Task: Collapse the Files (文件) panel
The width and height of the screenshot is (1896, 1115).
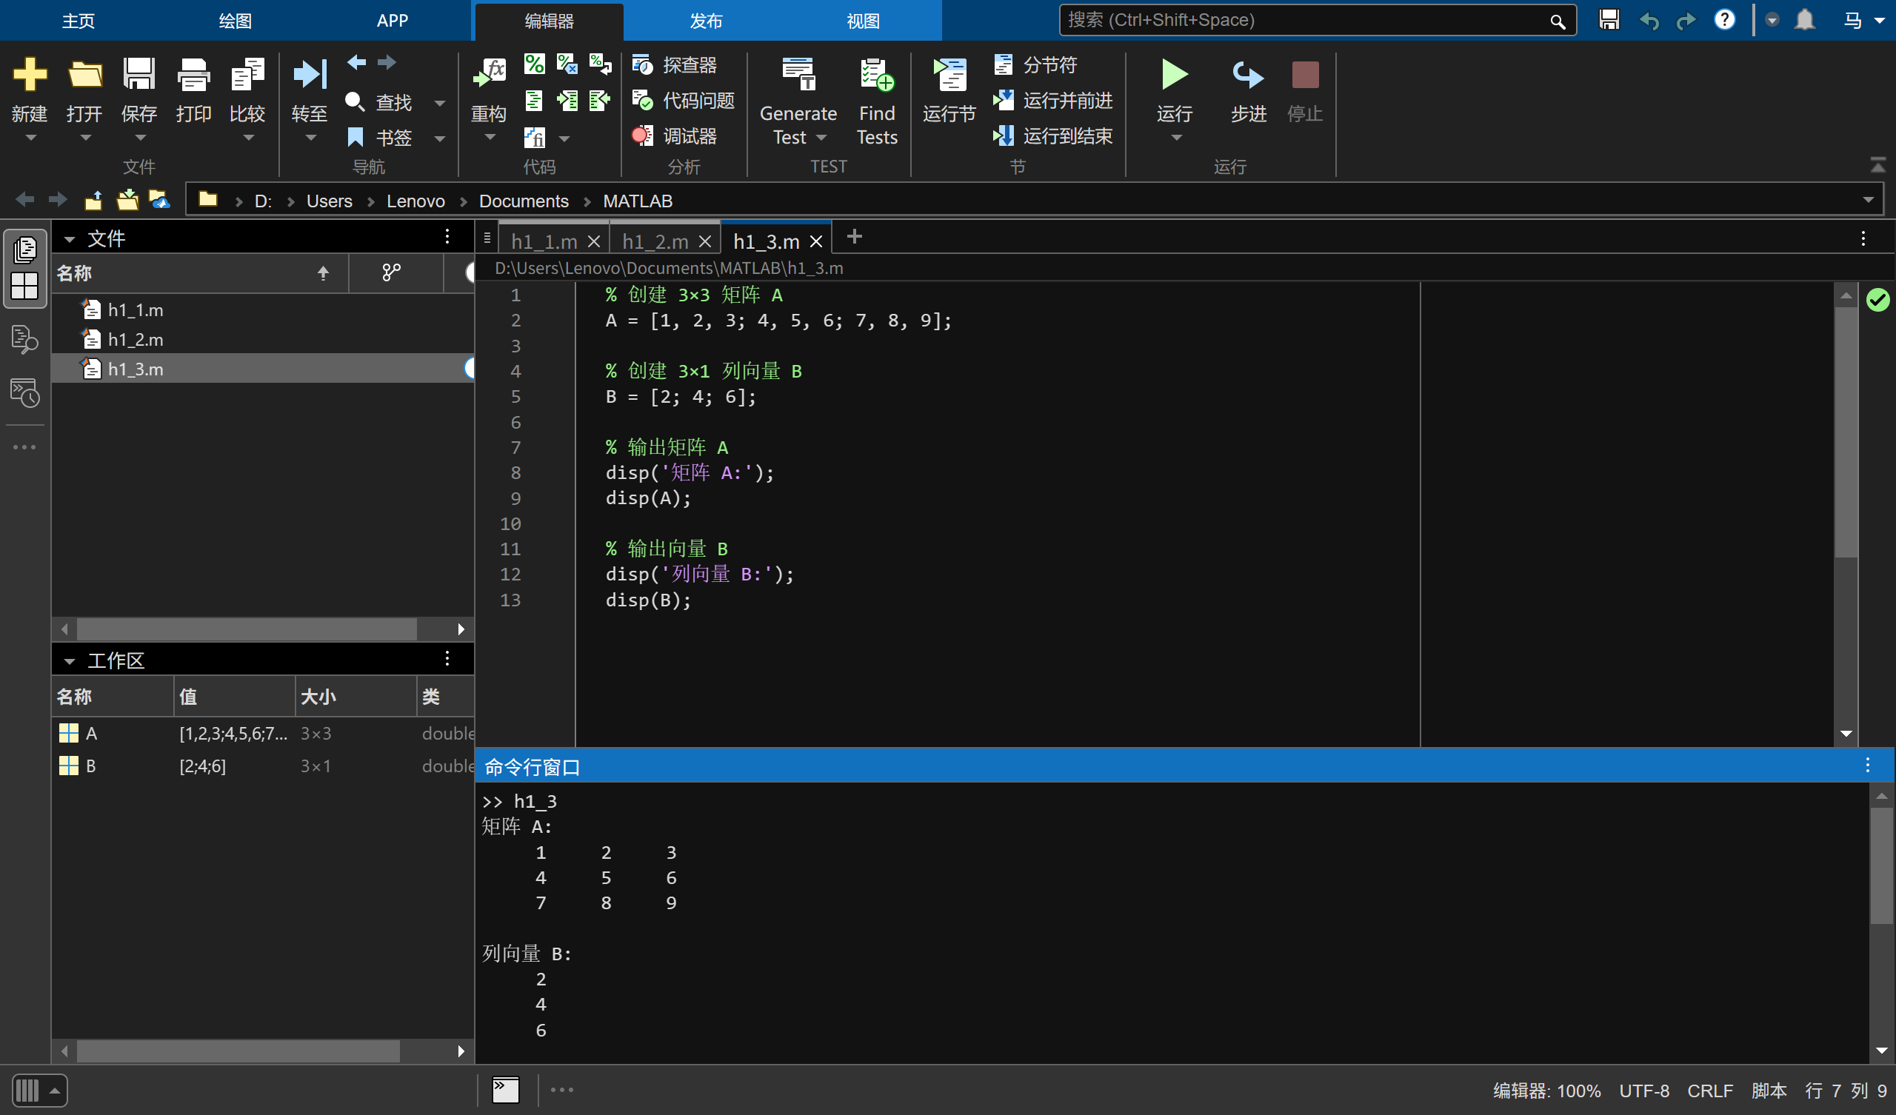Action: pyautogui.click(x=70, y=239)
